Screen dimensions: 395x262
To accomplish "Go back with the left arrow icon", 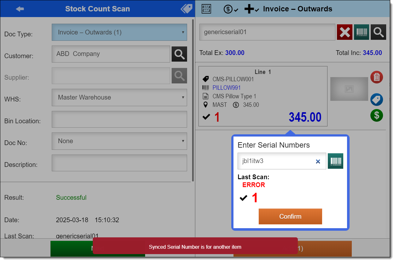I will 20,9.
